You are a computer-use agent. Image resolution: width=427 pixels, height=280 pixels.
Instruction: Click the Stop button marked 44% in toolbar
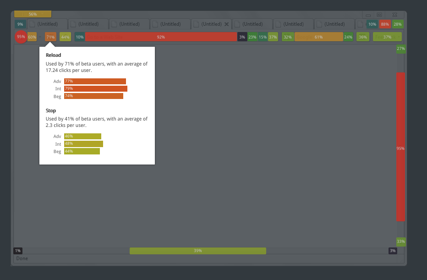tap(65, 37)
